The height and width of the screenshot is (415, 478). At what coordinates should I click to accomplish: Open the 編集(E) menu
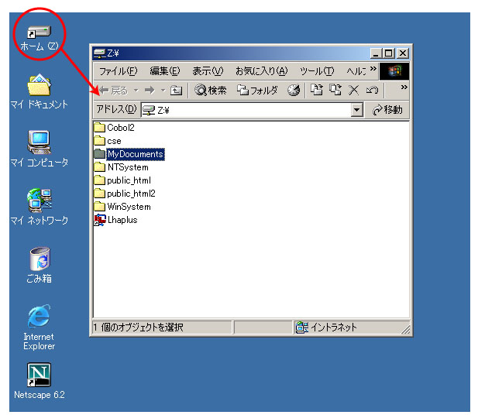(165, 71)
